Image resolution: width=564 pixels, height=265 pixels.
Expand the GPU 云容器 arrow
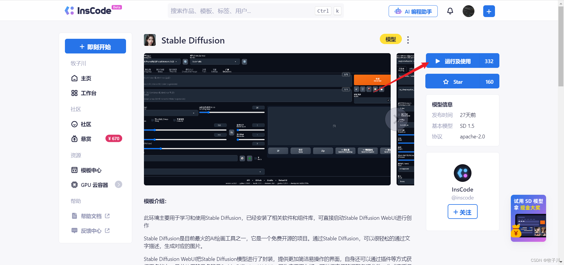(119, 185)
